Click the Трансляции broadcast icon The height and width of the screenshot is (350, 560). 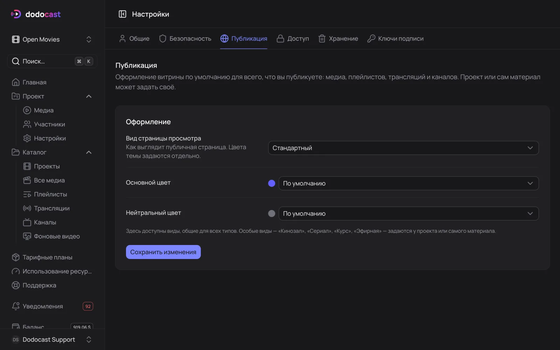pos(27,208)
